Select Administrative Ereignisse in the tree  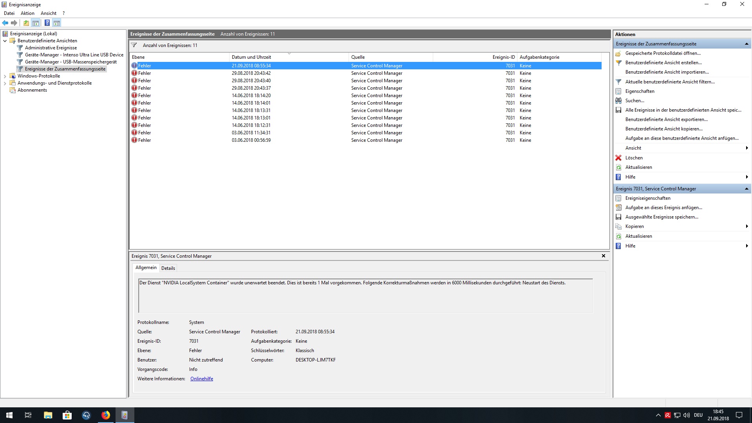point(51,48)
